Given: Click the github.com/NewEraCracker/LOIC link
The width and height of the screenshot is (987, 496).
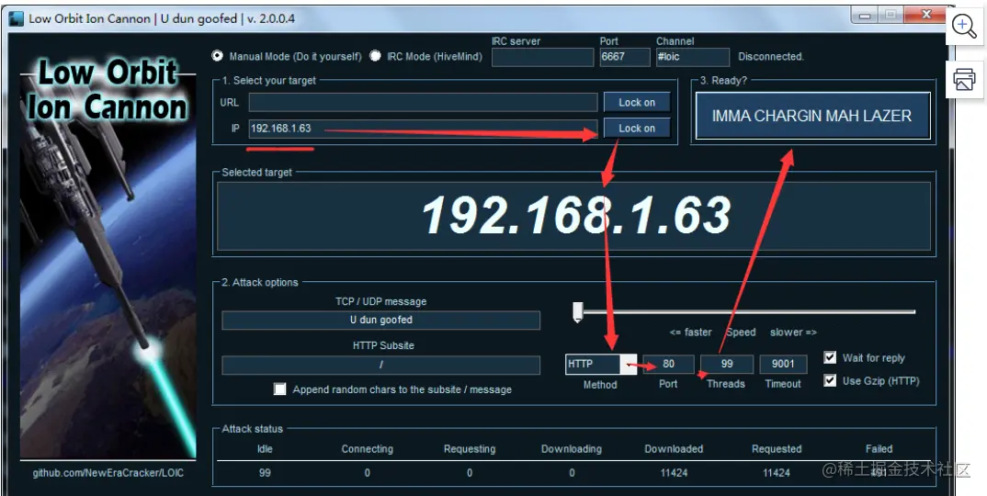Looking at the screenshot, I should [x=108, y=472].
